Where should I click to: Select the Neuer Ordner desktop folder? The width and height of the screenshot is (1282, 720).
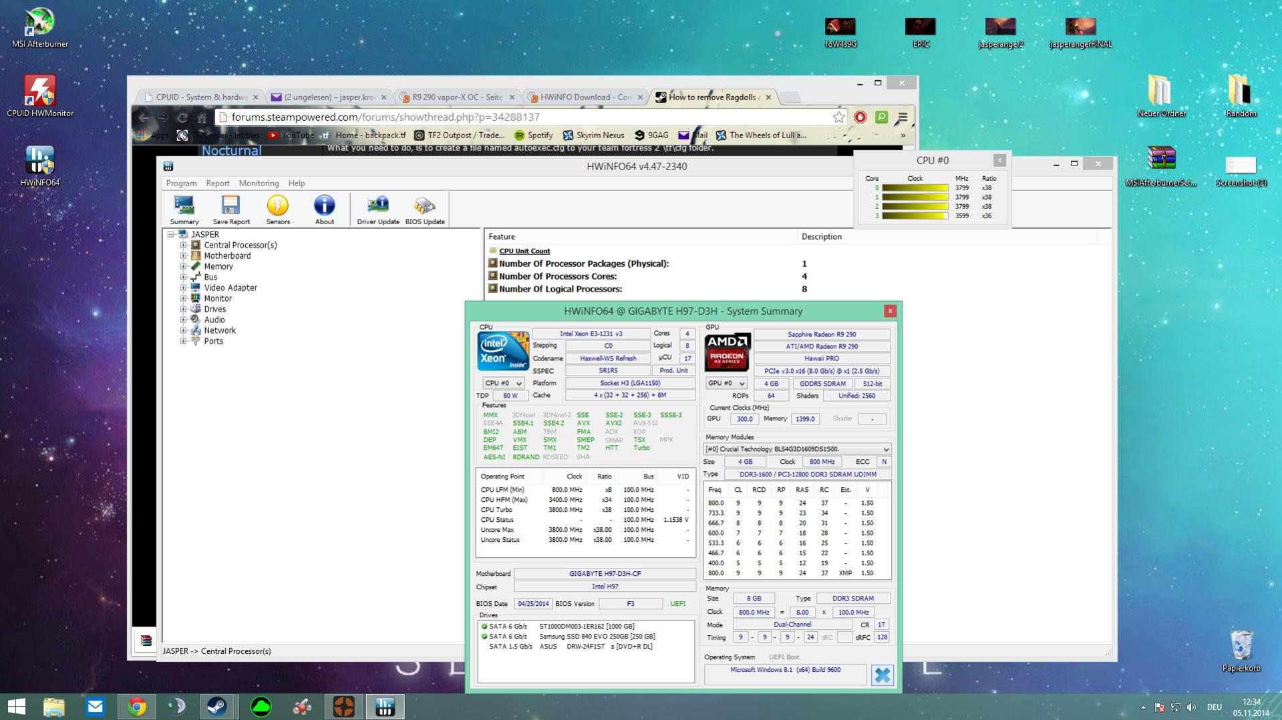(1161, 96)
